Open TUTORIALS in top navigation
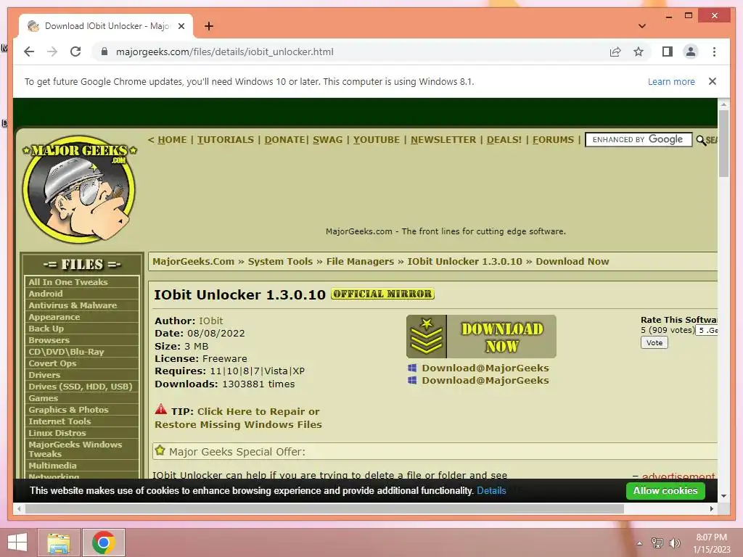The image size is (743, 557). pyautogui.click(x=226, y=140)
